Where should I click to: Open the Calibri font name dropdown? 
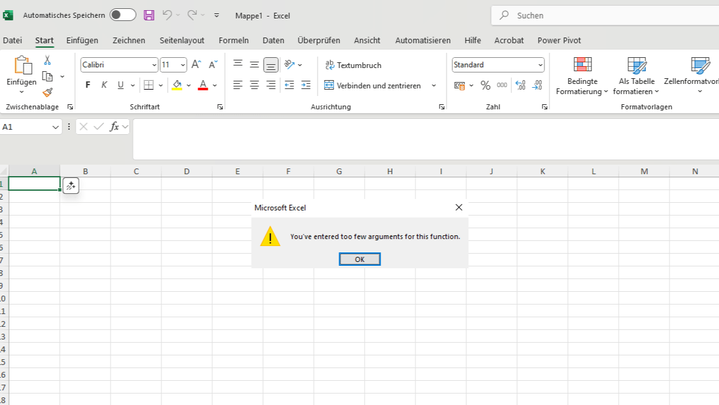pos(154,65)
